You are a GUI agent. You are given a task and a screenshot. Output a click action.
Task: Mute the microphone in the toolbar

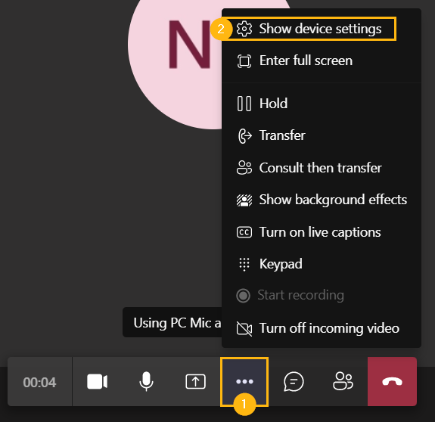pyautogui.click(x=146, y=382)
